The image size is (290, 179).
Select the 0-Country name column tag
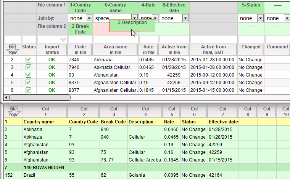point(115,8)
